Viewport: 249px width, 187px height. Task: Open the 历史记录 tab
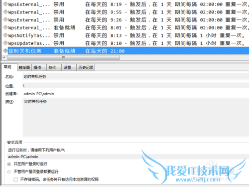click(x=86, y=67)
